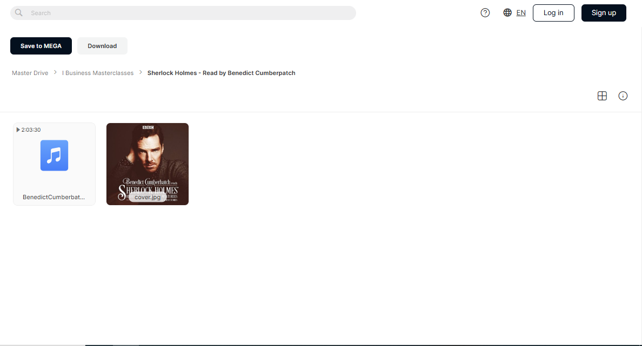Click the Sign up button
This screenshot has height=346, width=642.
coord(604,12)
